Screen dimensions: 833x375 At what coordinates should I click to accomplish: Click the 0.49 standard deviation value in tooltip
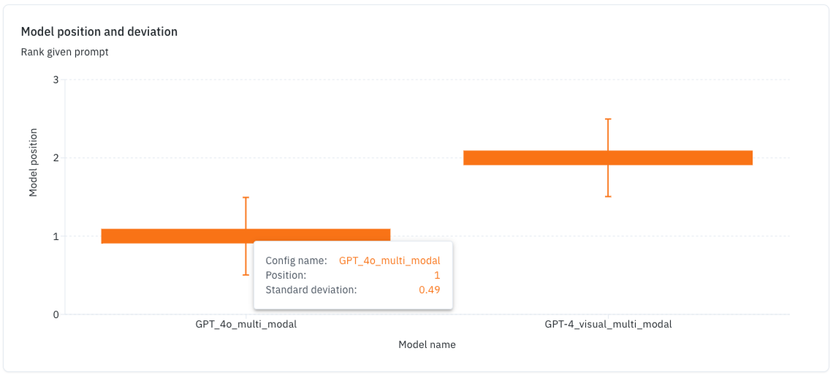[x=429, y=290]
